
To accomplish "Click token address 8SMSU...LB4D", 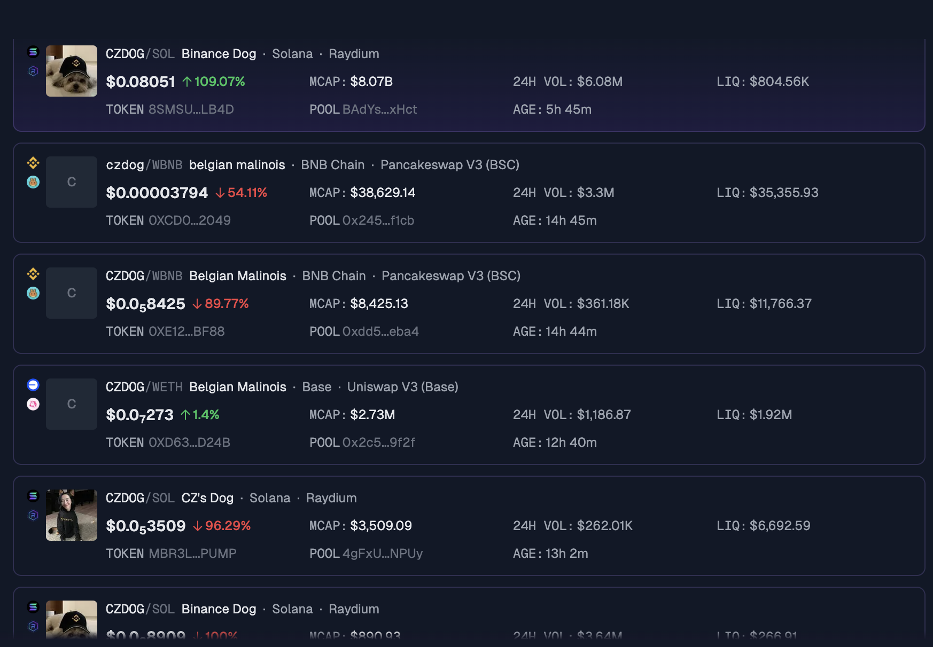I will coord(191,109).
